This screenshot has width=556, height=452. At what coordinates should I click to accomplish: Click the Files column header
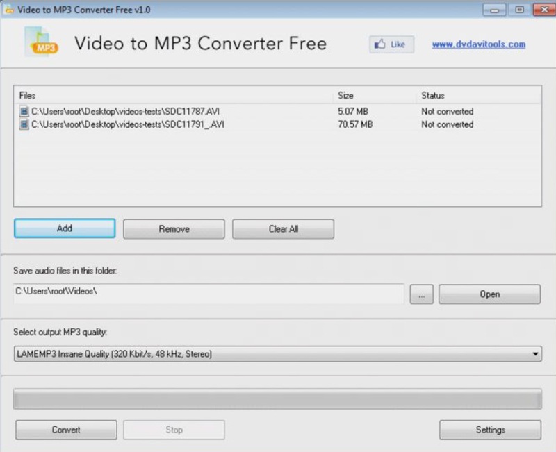(25, 95)
